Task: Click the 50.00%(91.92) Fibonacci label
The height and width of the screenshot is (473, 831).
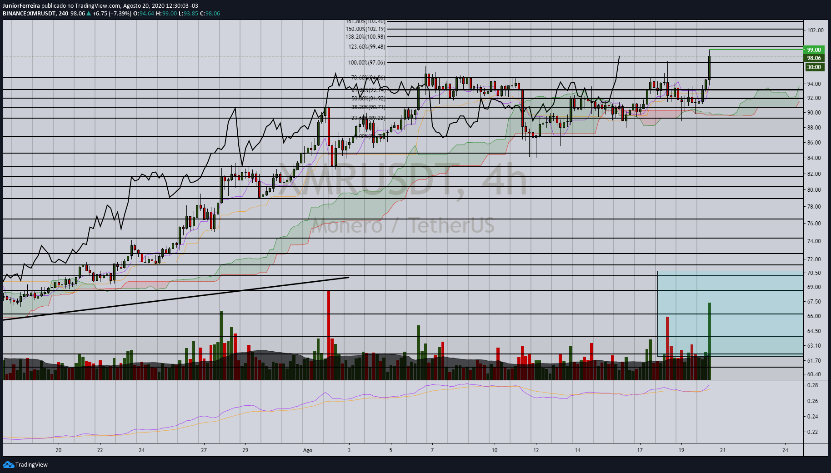Action: (368, 98)
